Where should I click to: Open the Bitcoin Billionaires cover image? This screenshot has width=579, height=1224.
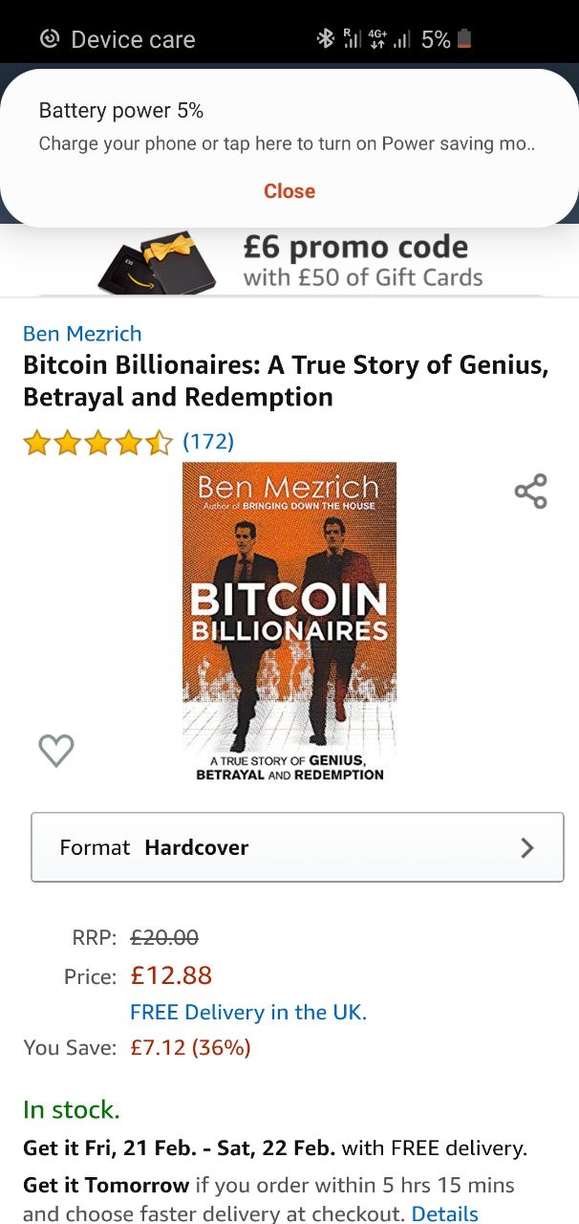click(x=289, y=623)
